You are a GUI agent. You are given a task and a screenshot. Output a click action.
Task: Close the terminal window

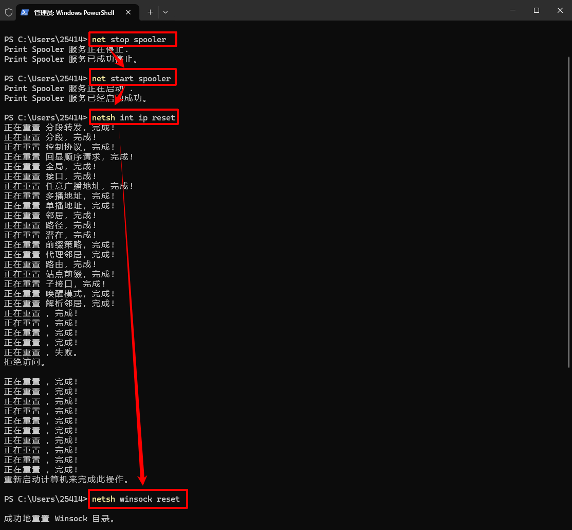560,10
